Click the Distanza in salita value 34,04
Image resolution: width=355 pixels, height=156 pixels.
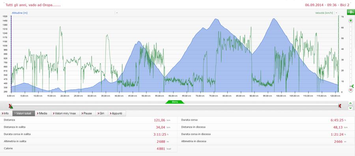pos(160,127)
